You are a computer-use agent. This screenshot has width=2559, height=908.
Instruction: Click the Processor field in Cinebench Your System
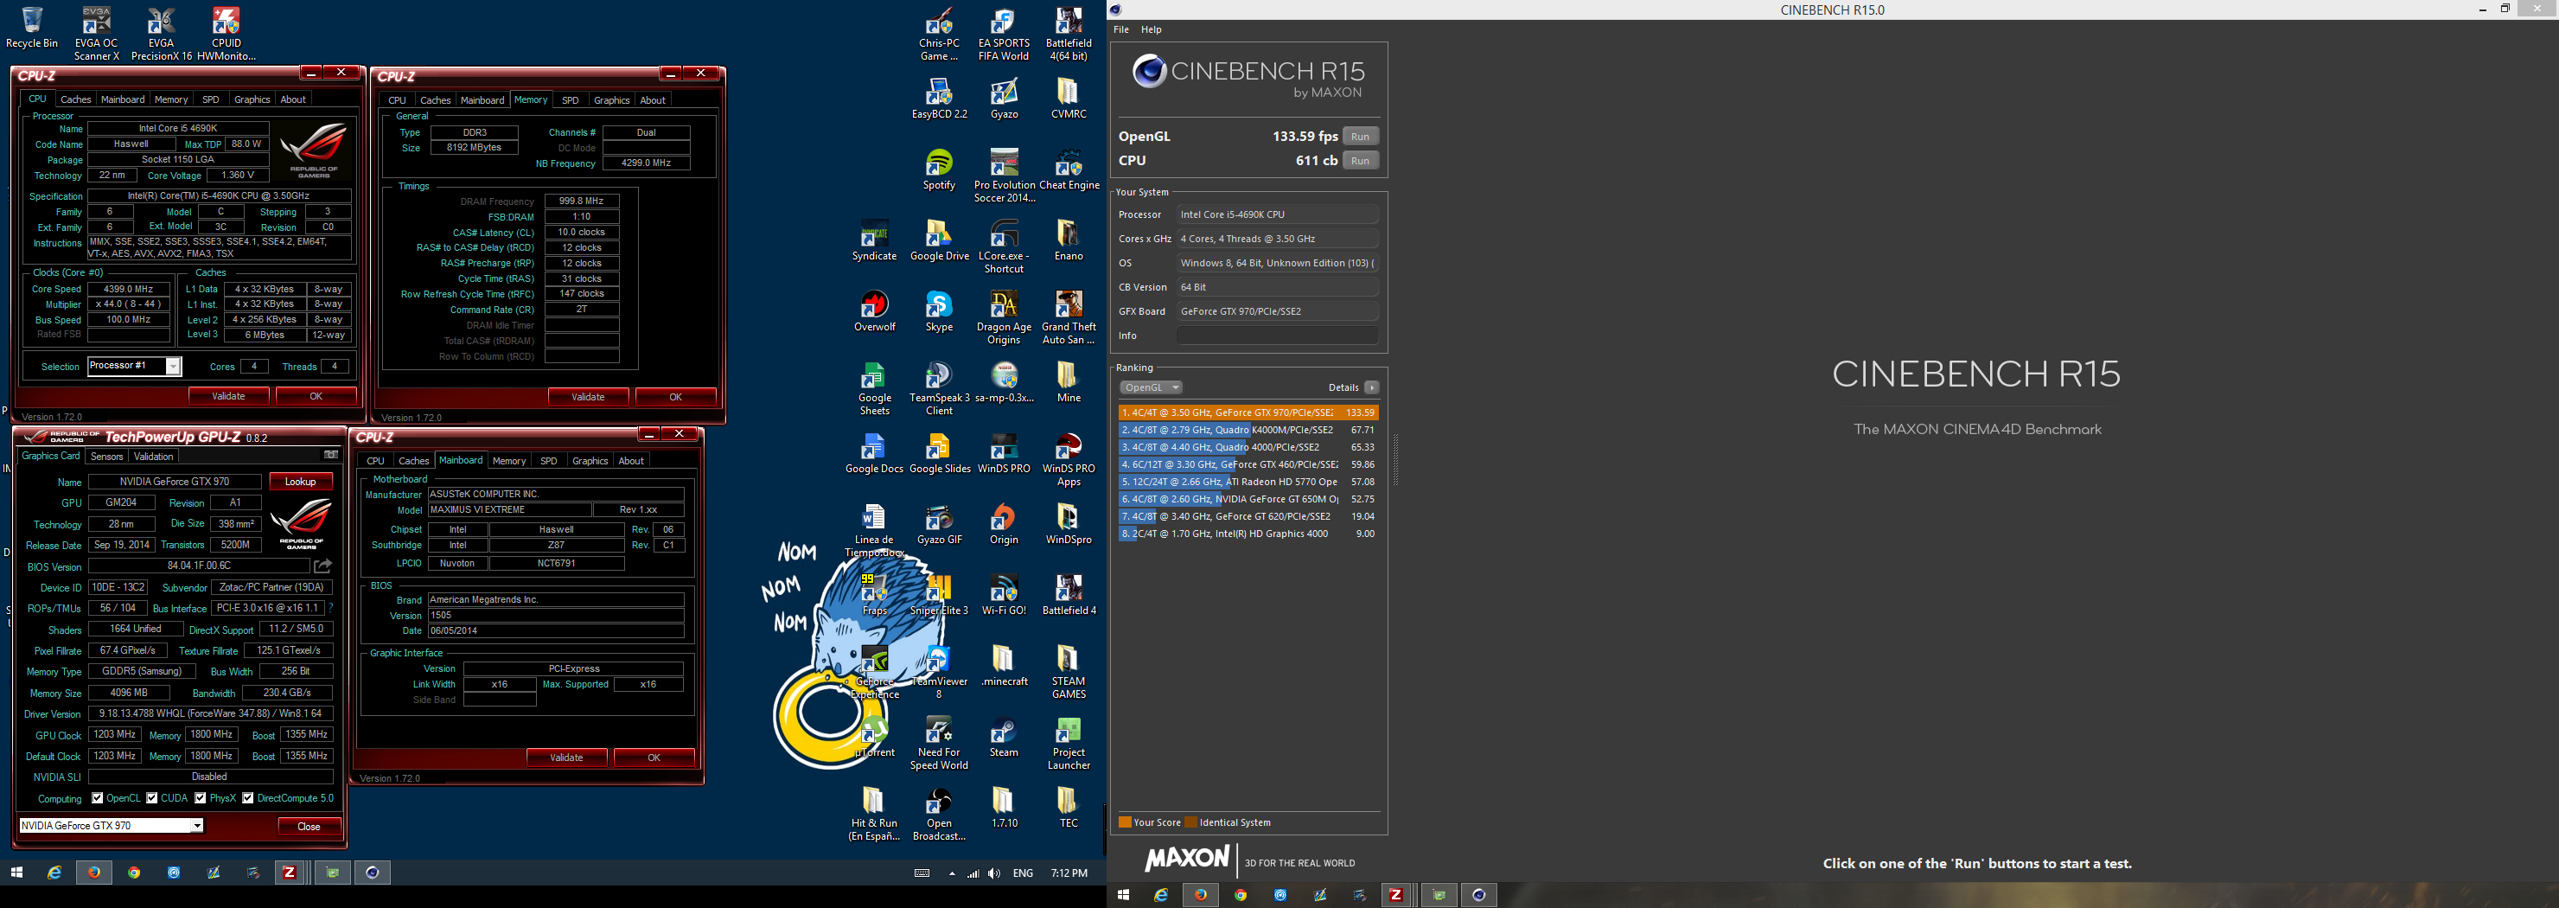click(1277, 214)
